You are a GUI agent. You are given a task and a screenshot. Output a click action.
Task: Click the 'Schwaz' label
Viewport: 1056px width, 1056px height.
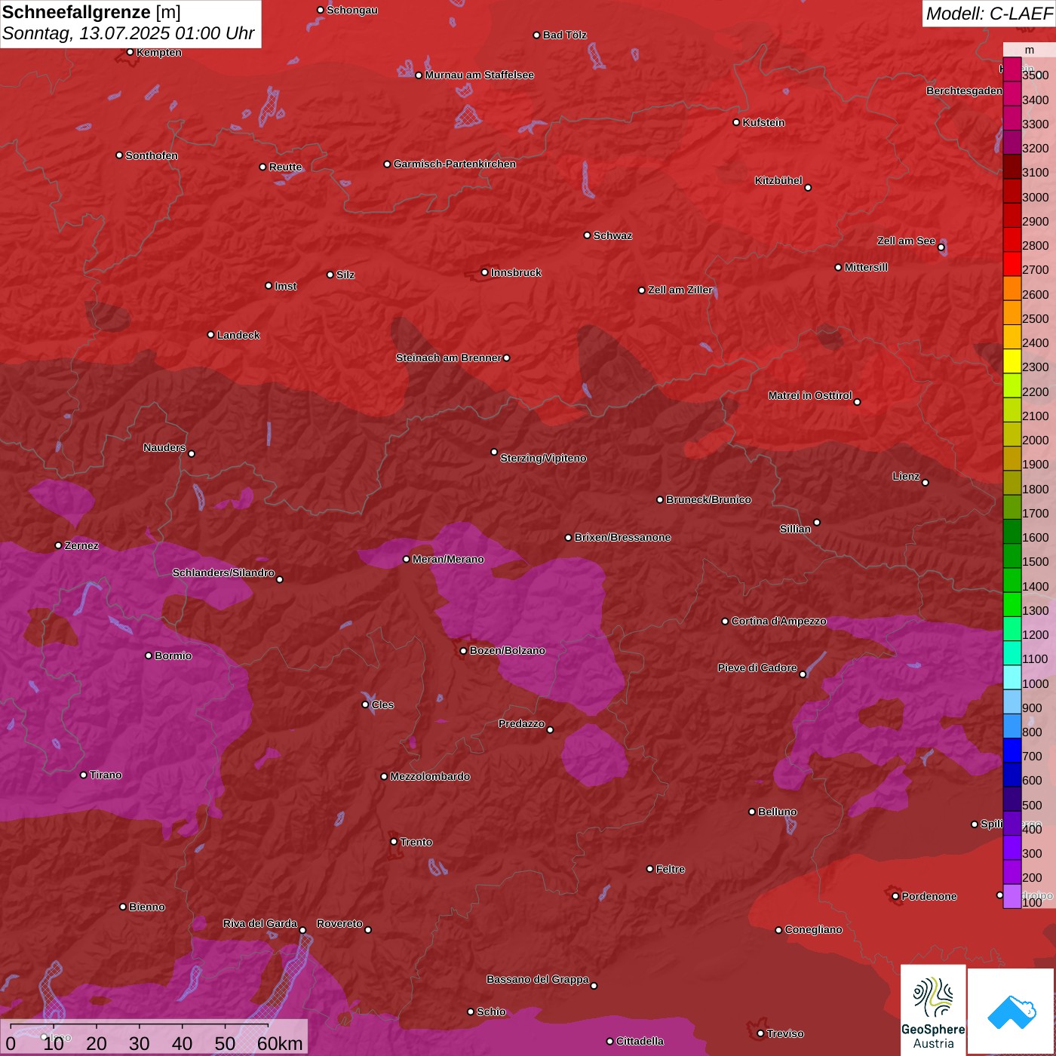[x=612, y=236]
